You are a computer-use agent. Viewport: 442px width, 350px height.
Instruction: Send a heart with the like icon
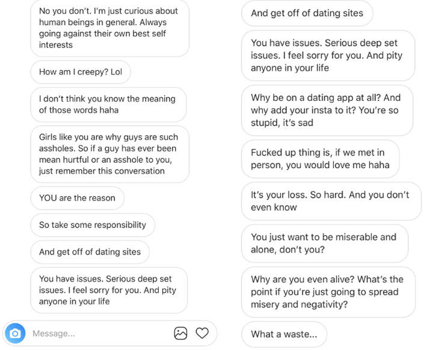coord(202,333)
